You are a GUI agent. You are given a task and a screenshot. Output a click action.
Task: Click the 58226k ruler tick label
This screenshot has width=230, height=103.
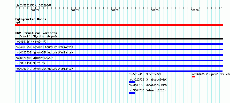coord(75,10)
